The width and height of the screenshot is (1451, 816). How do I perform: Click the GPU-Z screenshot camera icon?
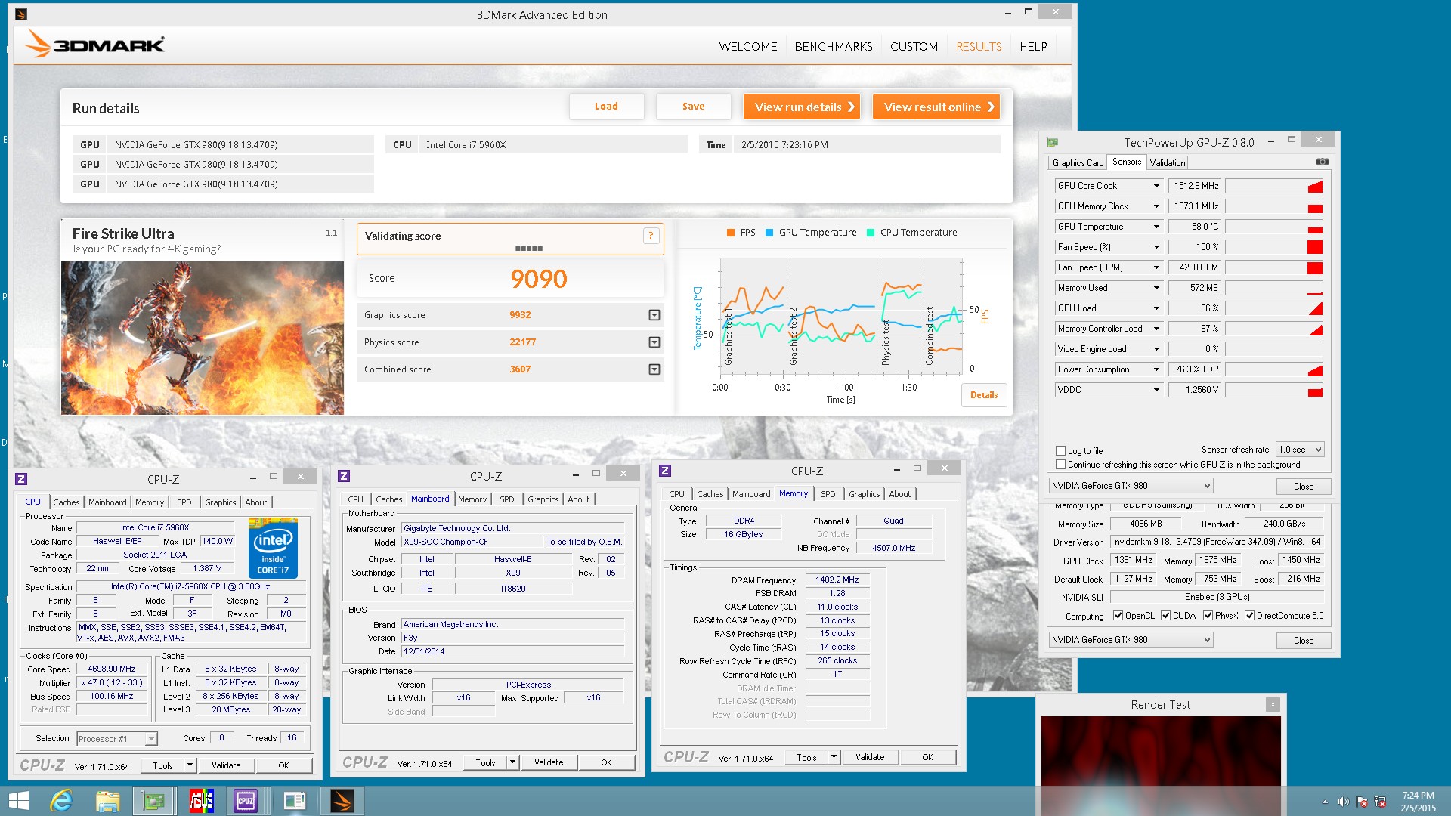pyautogui.click(x=1322, y=162)
